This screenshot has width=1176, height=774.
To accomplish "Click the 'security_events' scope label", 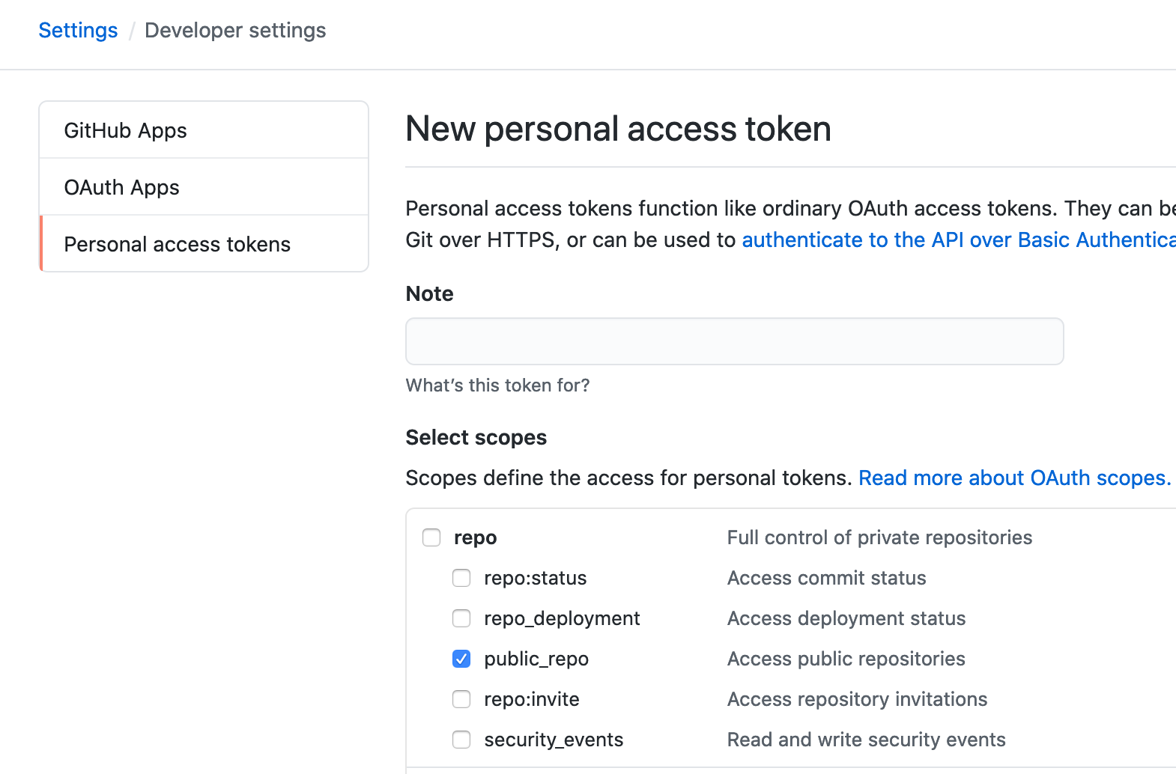I will point(554,740).
